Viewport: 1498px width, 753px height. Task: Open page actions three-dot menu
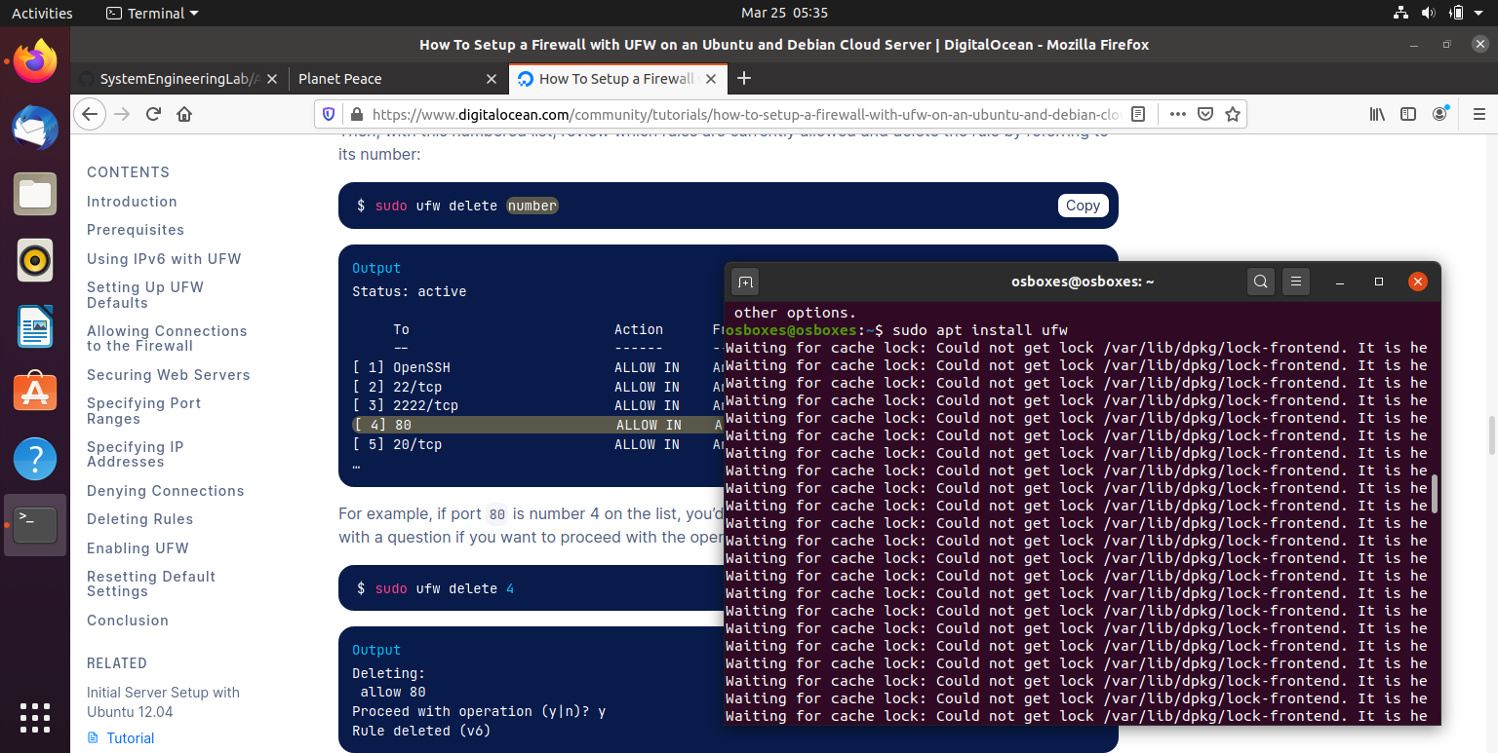1177,114
